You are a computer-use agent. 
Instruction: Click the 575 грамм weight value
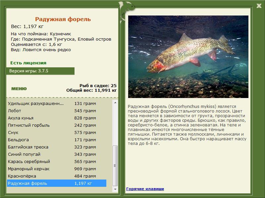click(85, 133)
